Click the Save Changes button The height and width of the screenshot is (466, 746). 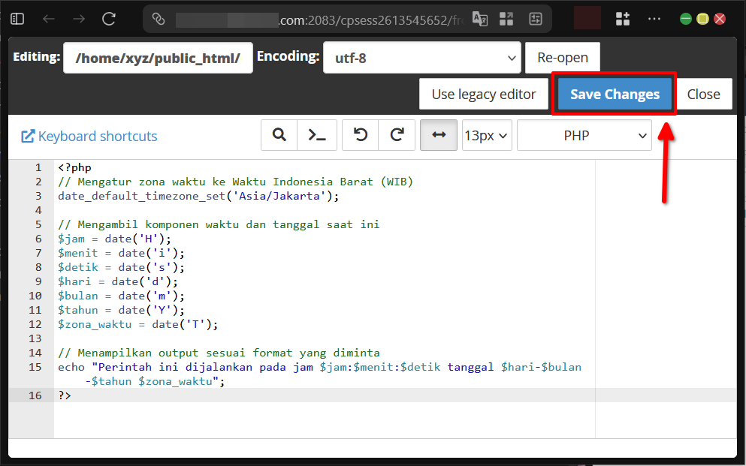coord(615,94)
